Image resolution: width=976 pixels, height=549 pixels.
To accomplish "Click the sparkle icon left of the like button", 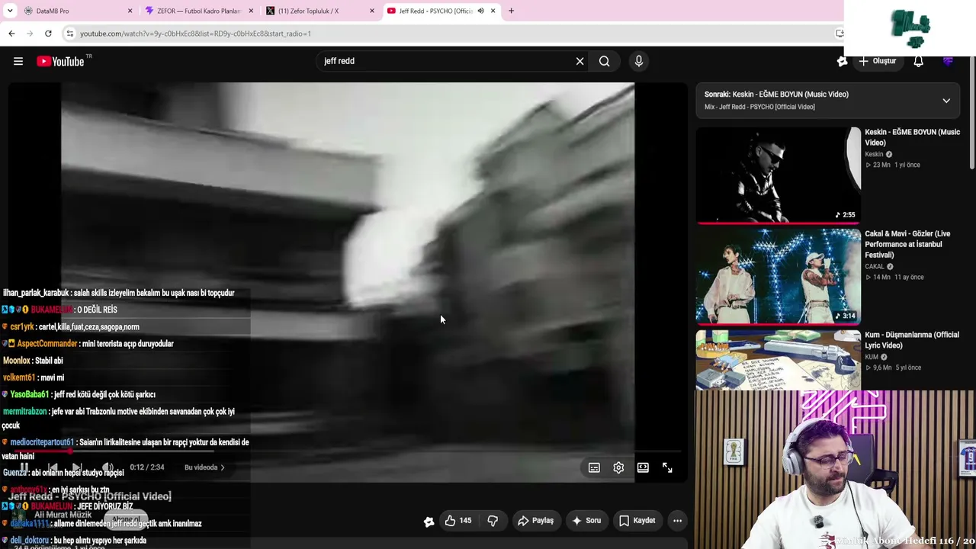I will pos(429,522).
